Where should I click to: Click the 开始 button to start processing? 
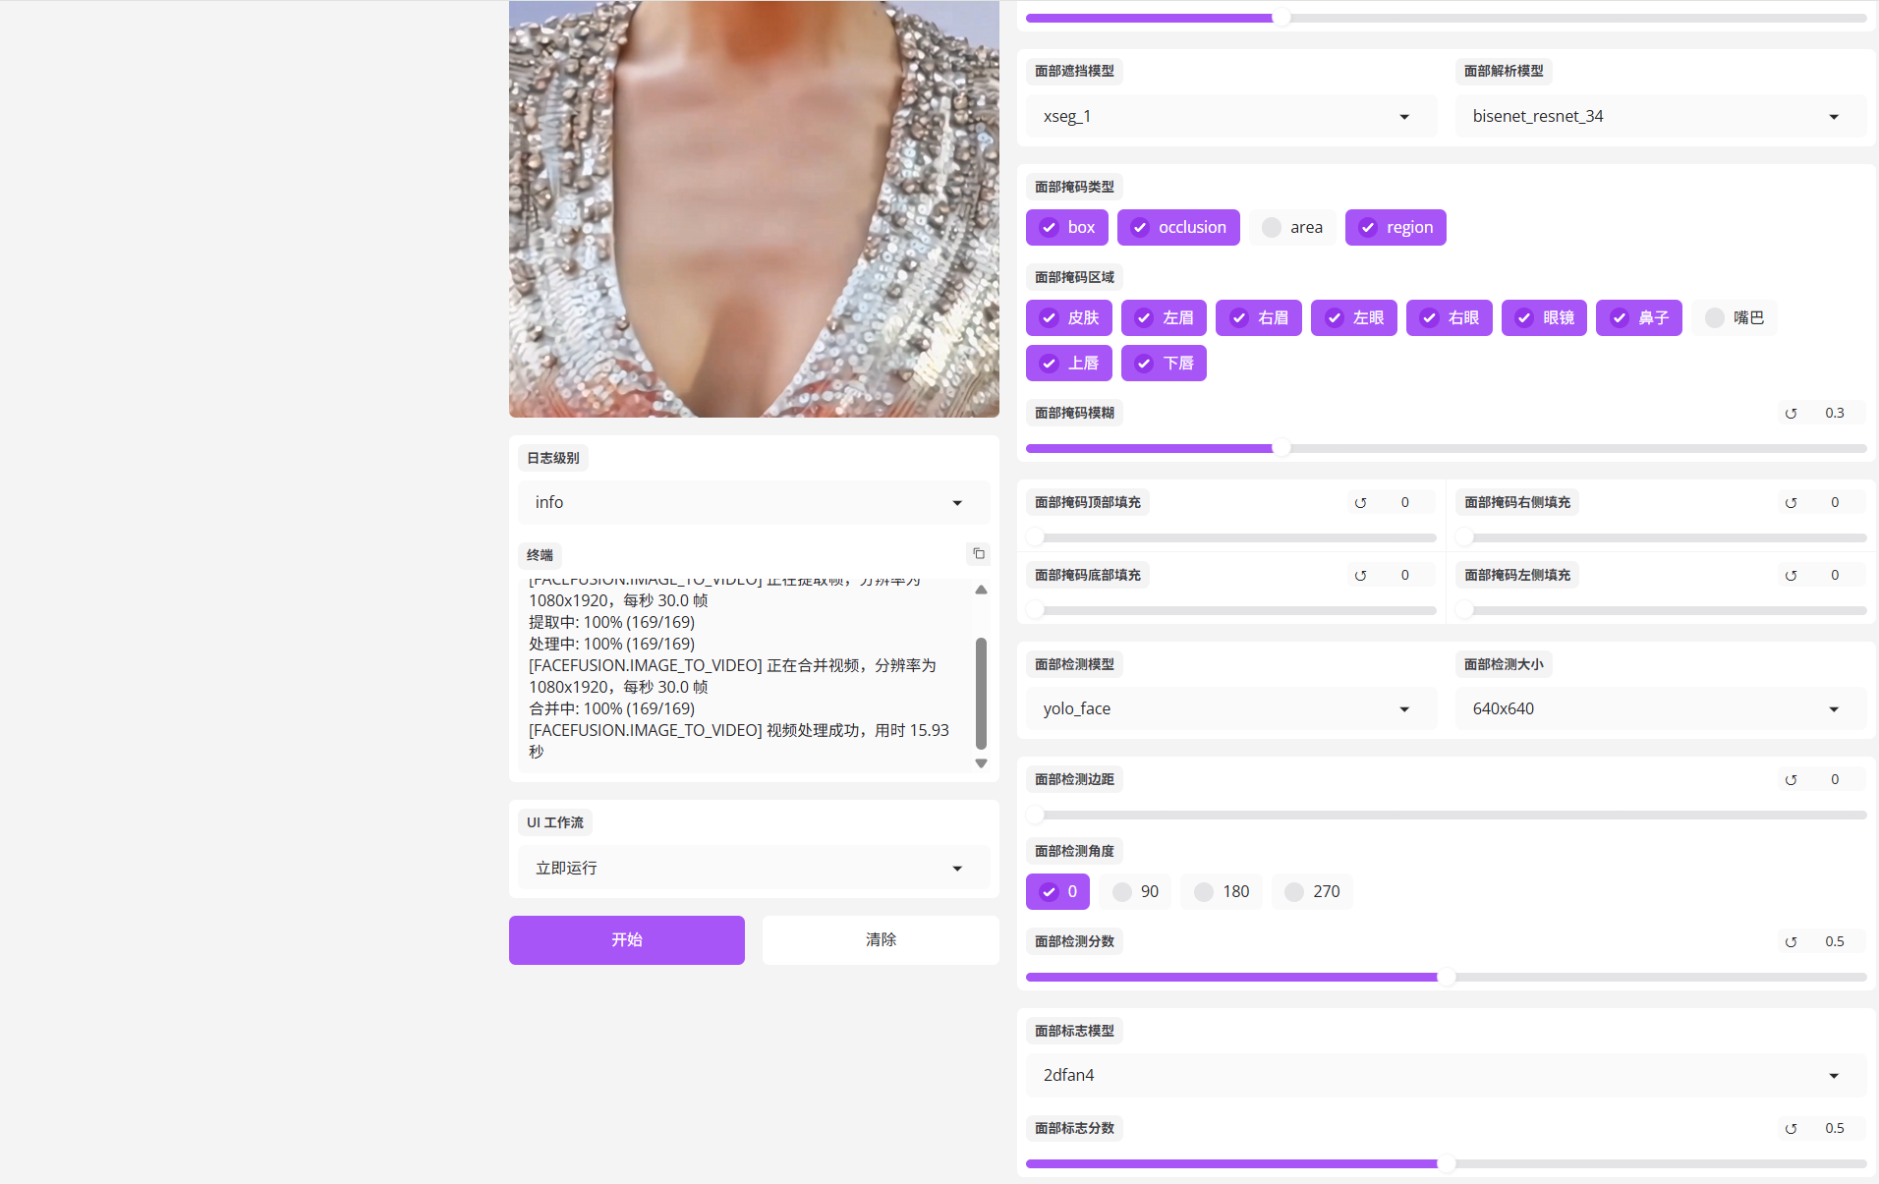626,940
